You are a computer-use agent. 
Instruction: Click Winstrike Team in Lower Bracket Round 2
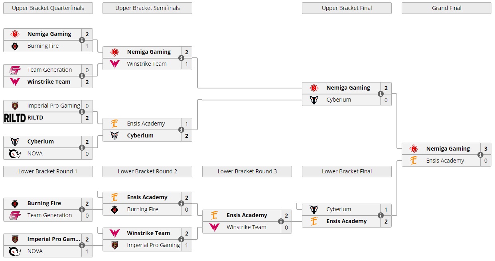click(148, 233)
